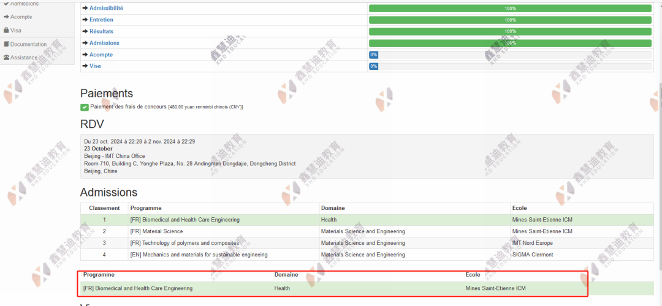Click the Ecole header in ranked admissions table
This screenshot has height=306, width=662.
point(519,208)
